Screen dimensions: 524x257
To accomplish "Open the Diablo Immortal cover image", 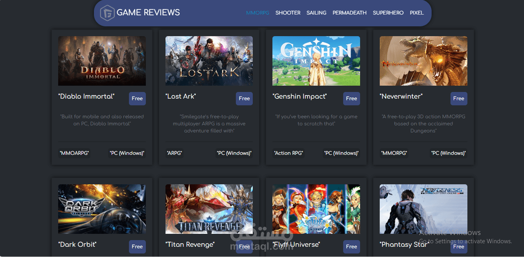I will click(102, 61).
